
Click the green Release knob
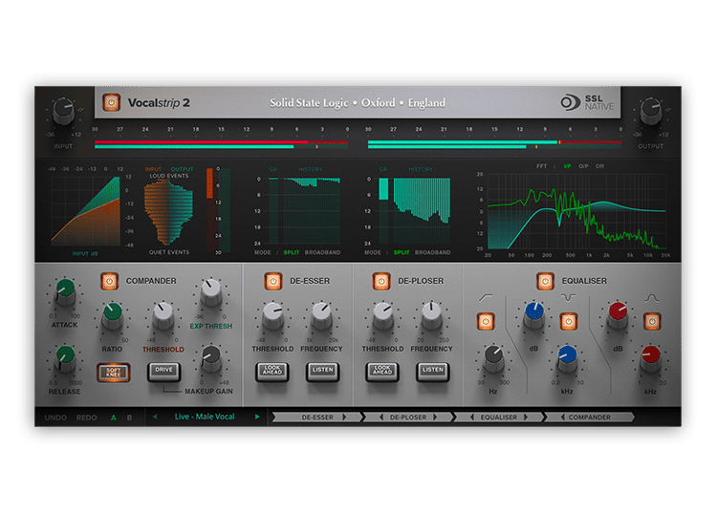pyautogui.click(x=65, y=359)
